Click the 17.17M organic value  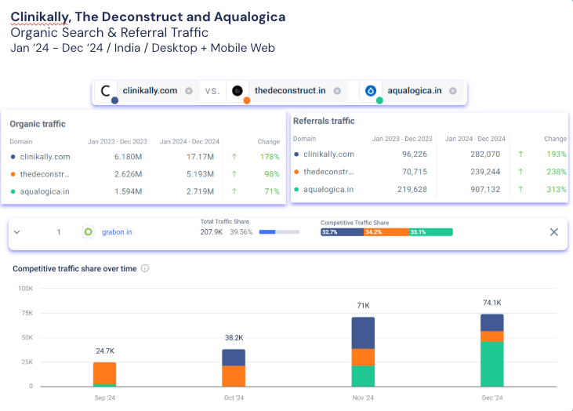pos(200,157)
